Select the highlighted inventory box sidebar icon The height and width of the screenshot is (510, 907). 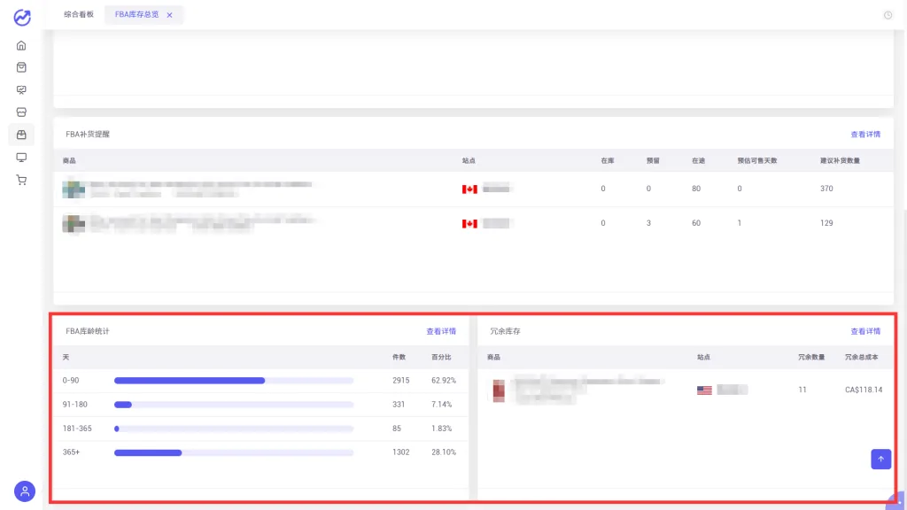coord(21,135)
